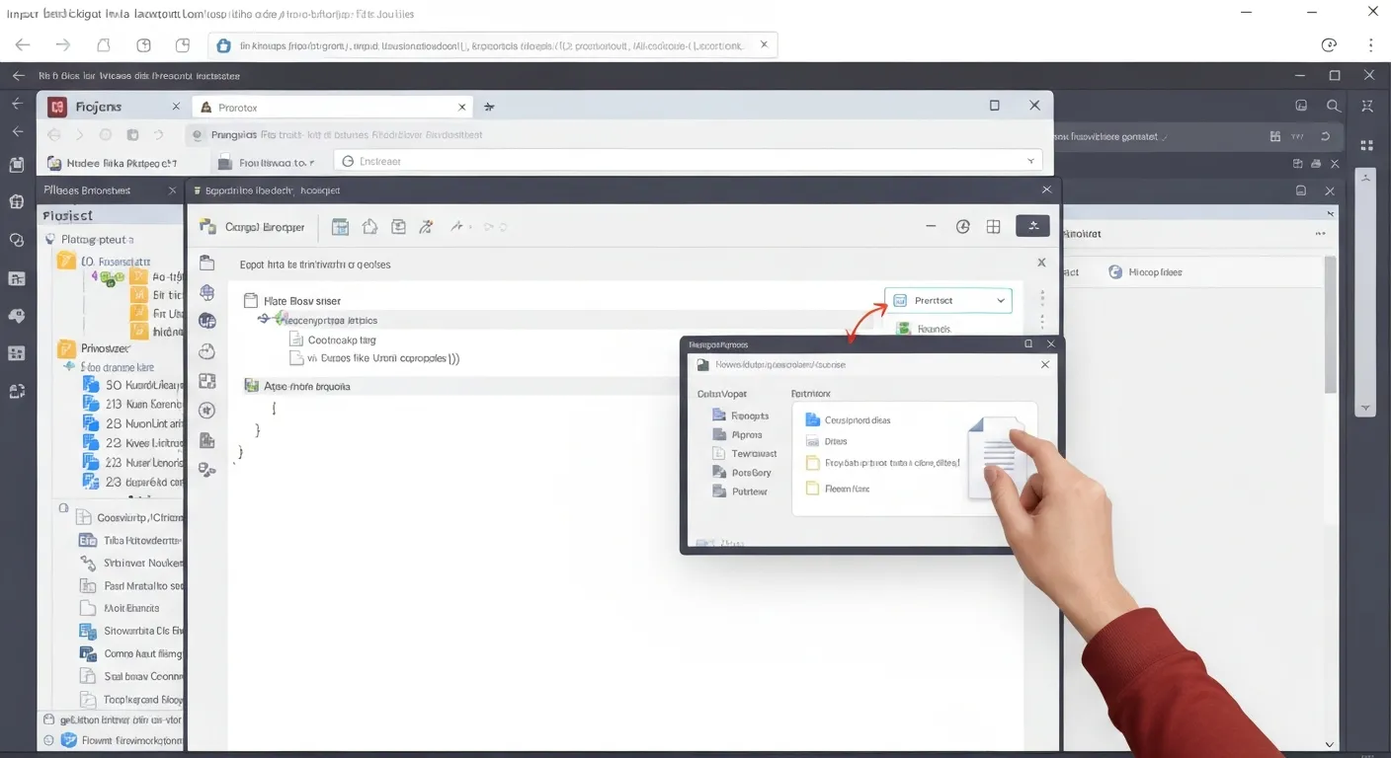Image resolution: width=1391 pixels, height=758 pixels.
Task: Click the calendar icon in the editor toolbar
Action: pos(340,227)
